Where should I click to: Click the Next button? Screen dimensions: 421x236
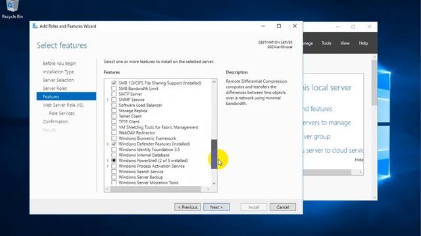(216, 207)
